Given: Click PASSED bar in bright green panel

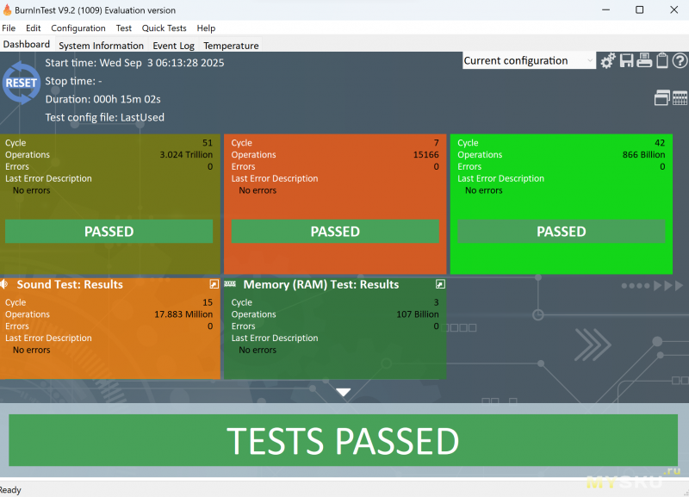Looking at the screenshot, I should tap(562, 231).
